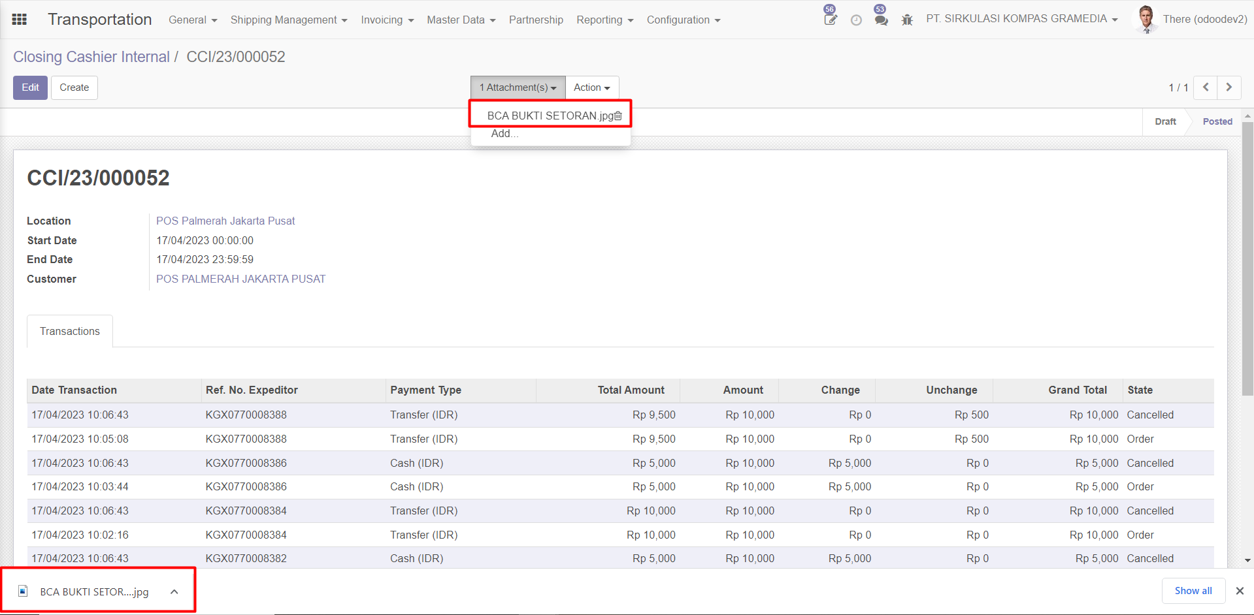This screenshot has width=1254, height=615.
Task: Open user menu There (odoodev2)
Action: coord(1204,19)
